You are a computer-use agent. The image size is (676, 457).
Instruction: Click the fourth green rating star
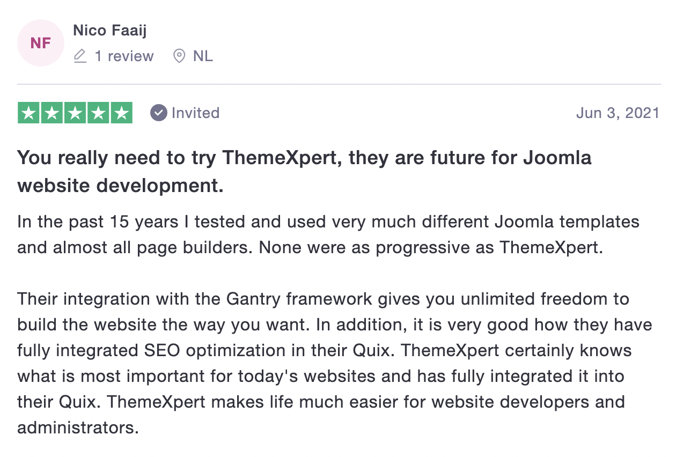point(98,113)
